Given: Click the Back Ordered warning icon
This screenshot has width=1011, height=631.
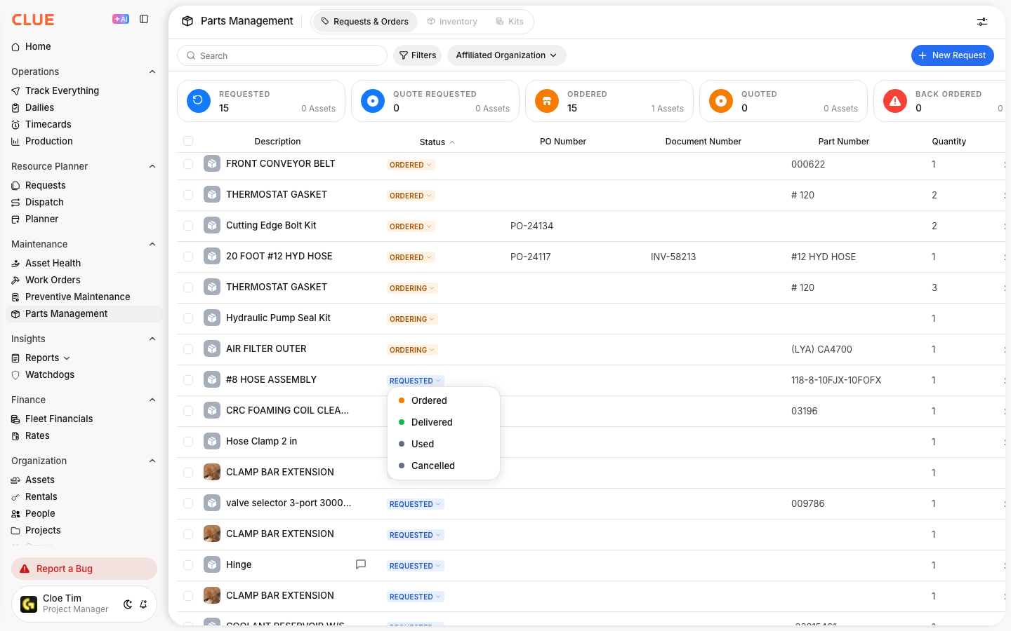Looking at the screenshot, I should pyautogui.click(x=894, y=101).
